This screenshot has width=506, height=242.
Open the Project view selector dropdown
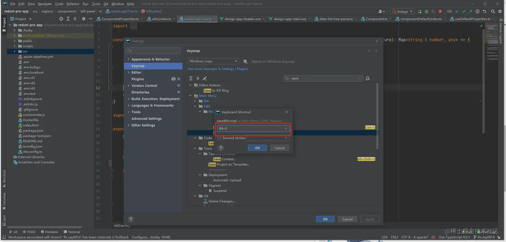21,19
